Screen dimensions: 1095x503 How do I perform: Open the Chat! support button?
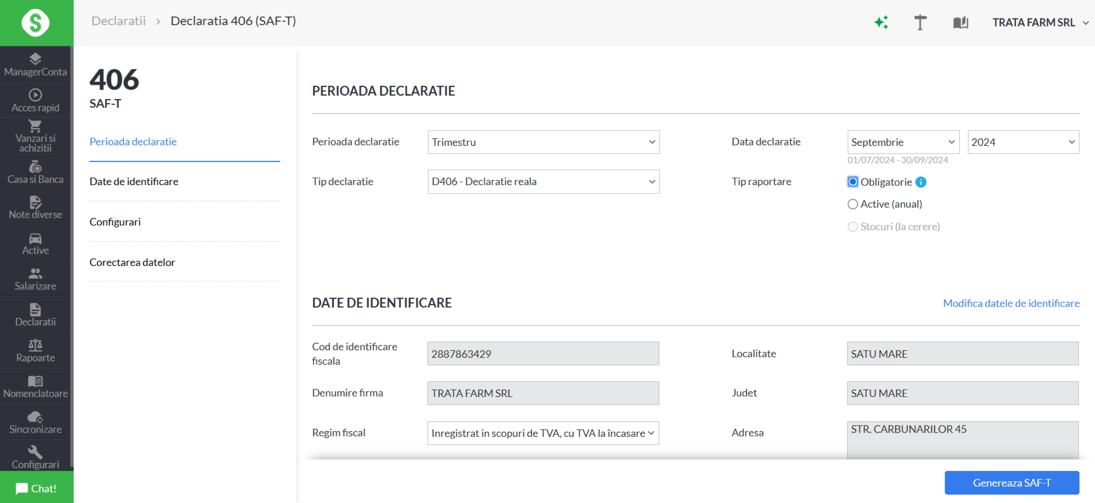[36, 488]
